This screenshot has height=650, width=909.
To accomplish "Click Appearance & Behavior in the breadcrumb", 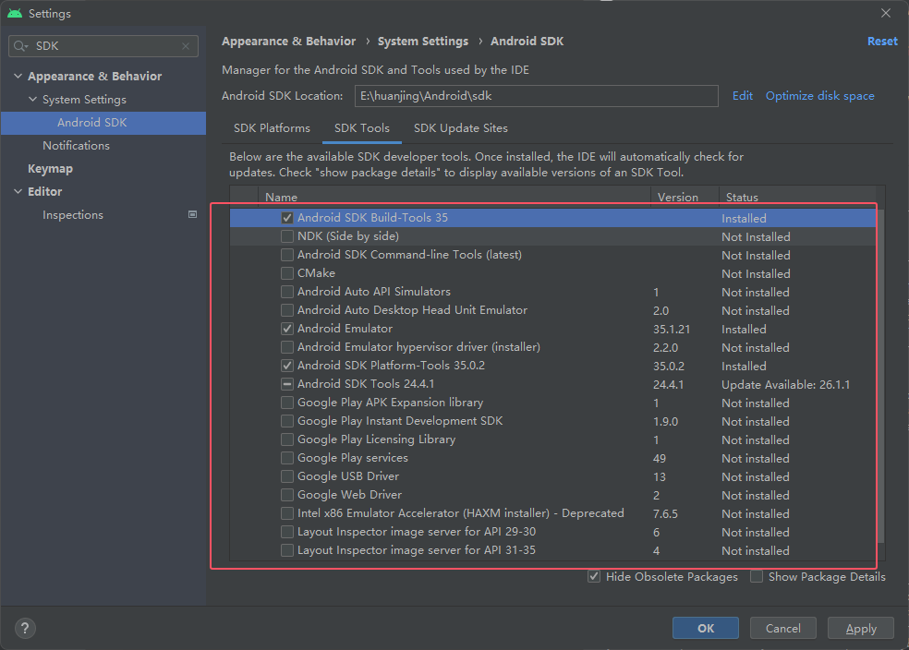I will tap(289, 42).
